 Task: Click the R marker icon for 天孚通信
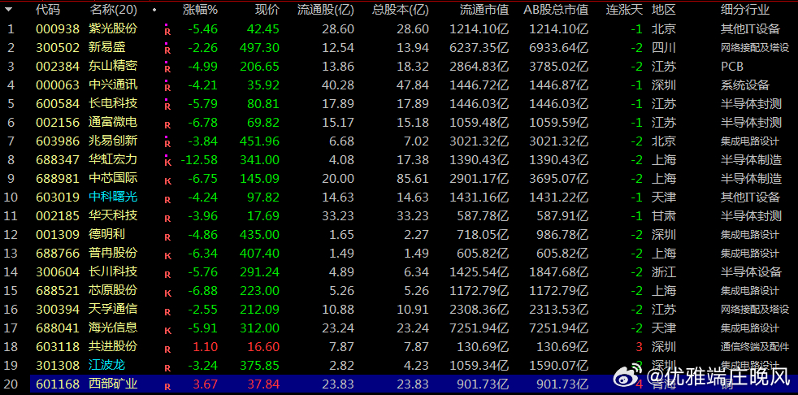(x=167, y=312)
